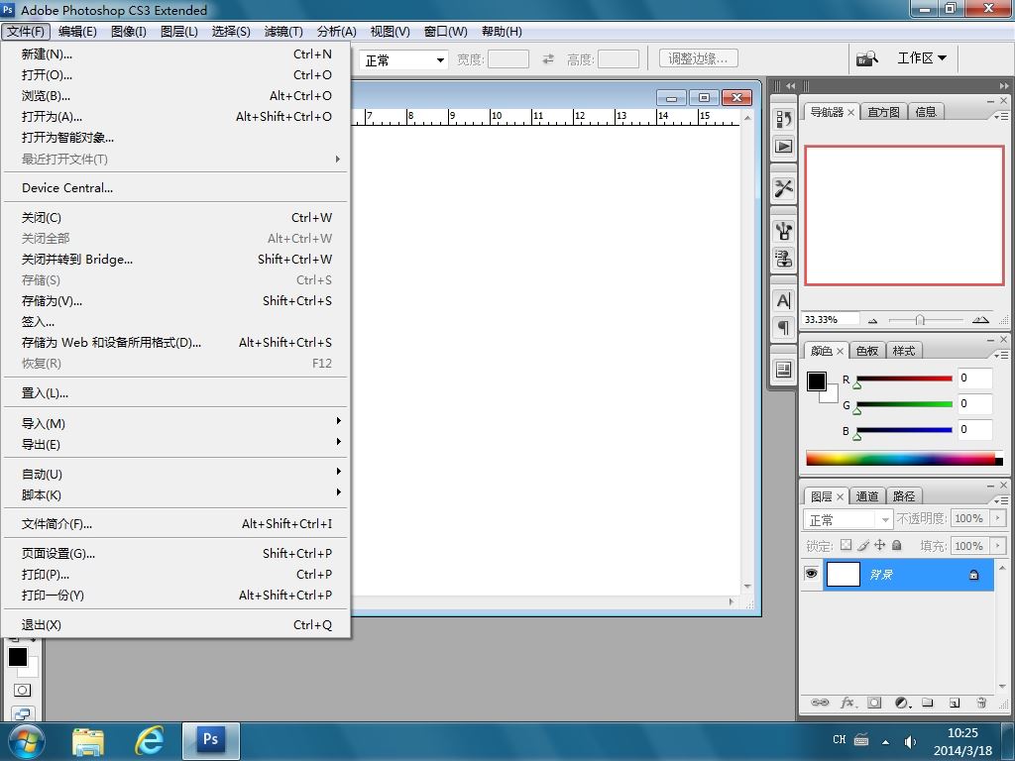
Task: Open the Tool Presets wrench icon
Action: [783, 188]
